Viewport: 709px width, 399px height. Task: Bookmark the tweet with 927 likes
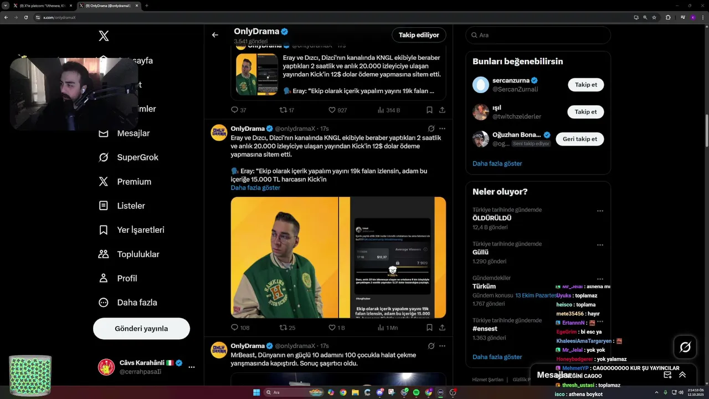click(x=429, y=110)
